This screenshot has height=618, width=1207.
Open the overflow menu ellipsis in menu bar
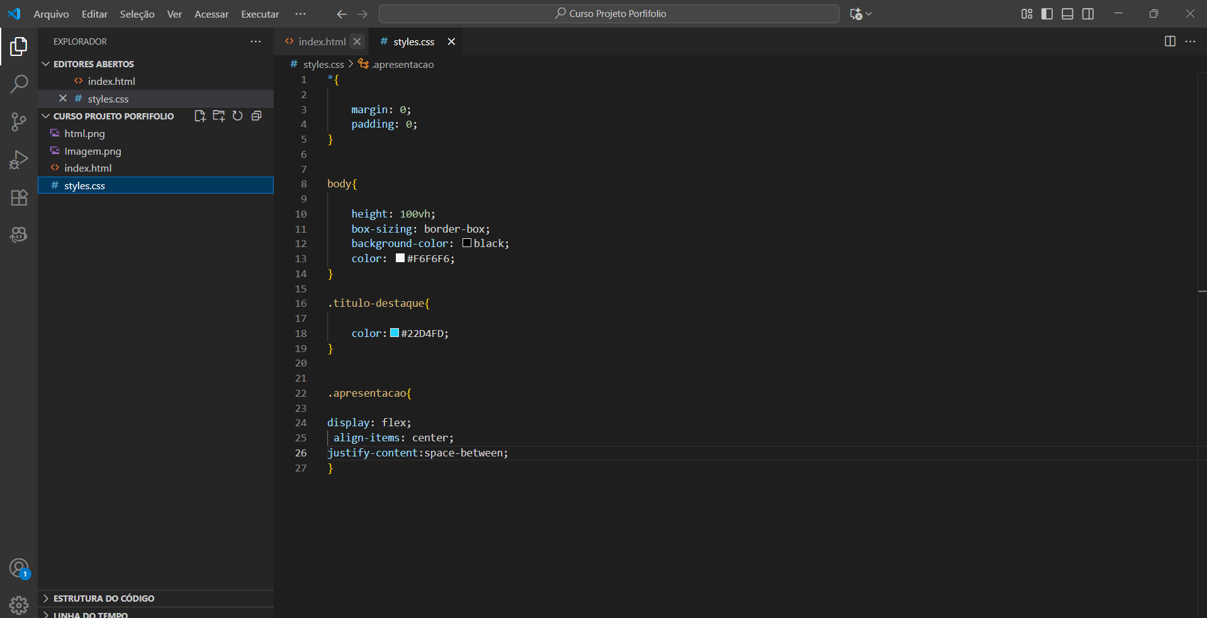[x=300, y=14]
